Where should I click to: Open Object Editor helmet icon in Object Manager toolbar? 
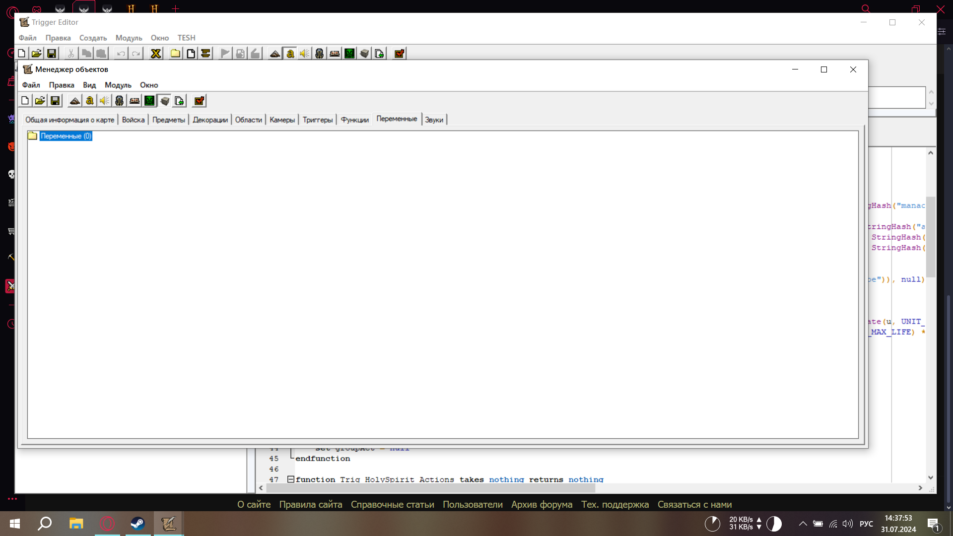click(119, 101)
